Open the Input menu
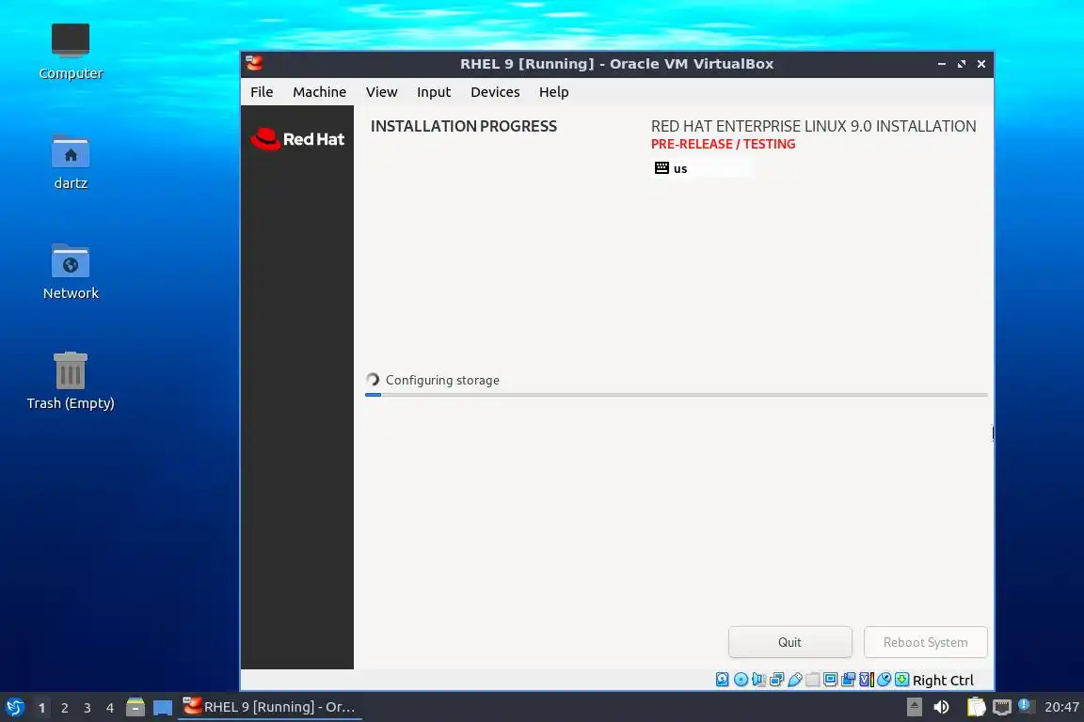 [434, 92]
